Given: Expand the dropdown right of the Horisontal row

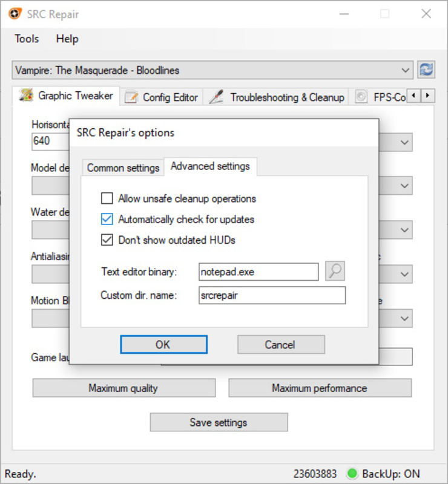Looking at the screenshot, I should point(404,142).
